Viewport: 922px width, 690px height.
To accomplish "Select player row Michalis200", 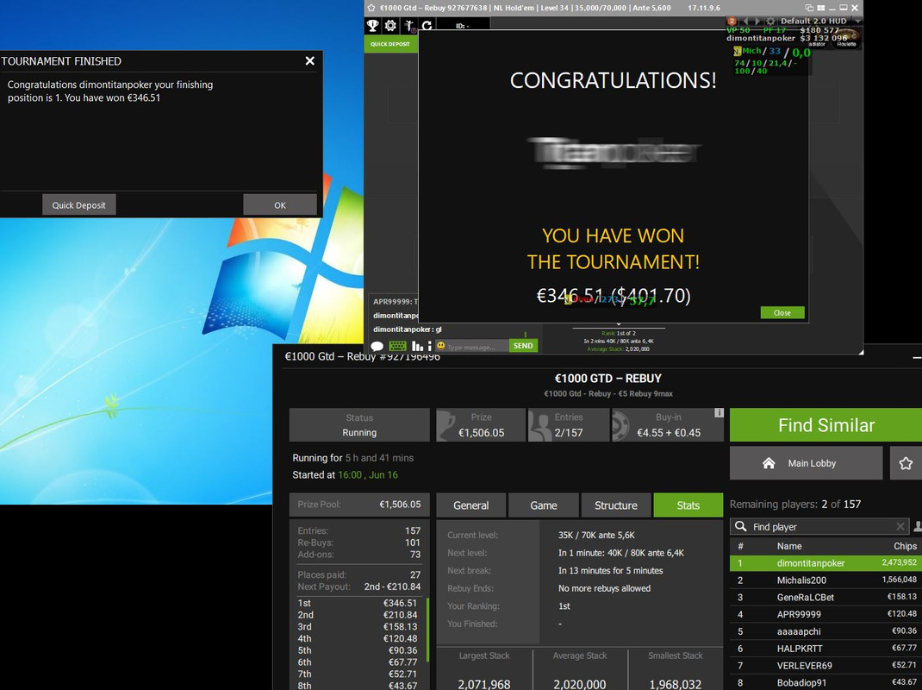I will pyautogui.click(x=825, y=580).
